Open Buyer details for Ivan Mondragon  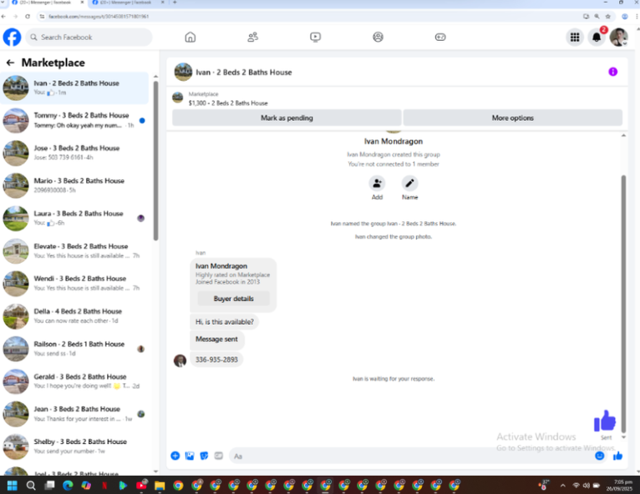pyautogui.click(x=233, y=299)
